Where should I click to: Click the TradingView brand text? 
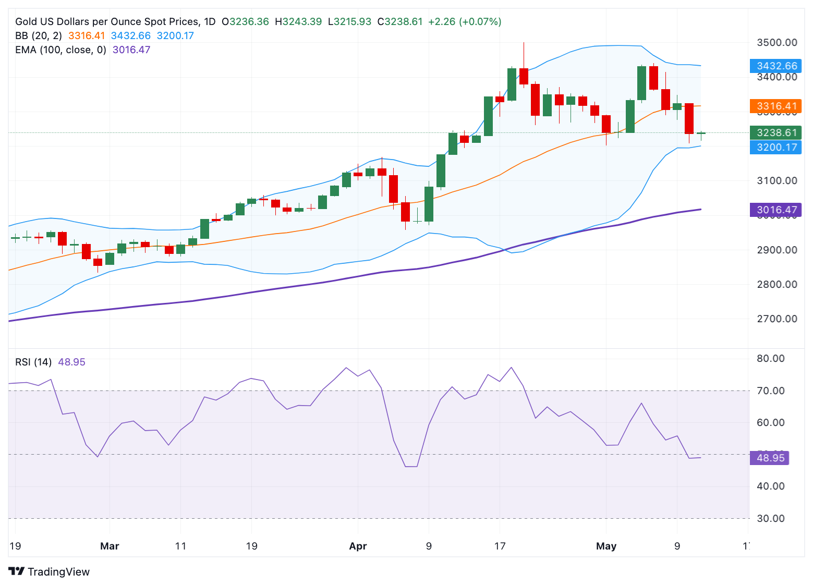[58, 572]
